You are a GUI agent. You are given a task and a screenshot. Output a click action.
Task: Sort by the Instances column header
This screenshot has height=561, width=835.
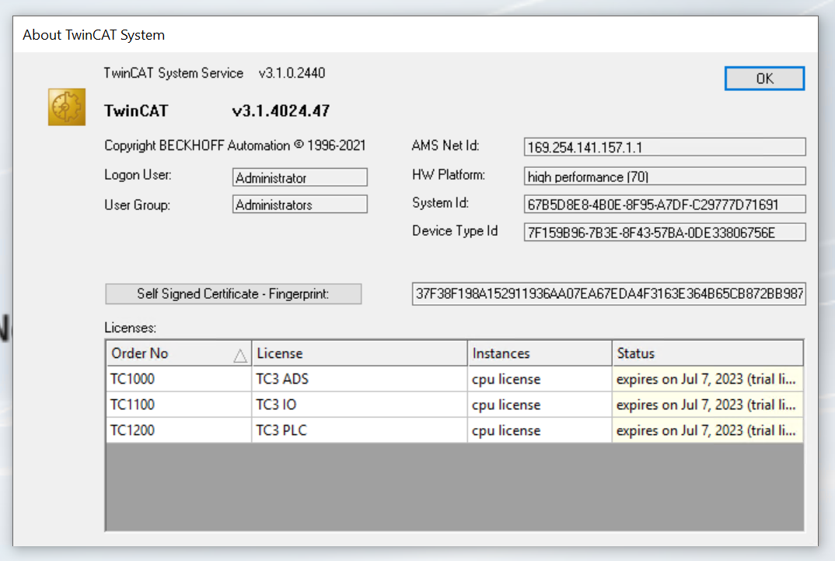click(540, 353)
